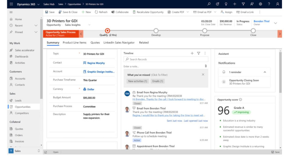Screen dimensions: 284x157
Task: Dismiss the What you've missed panel
Action: pos(203,75)
